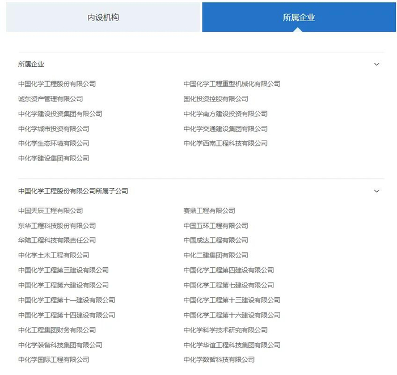Select the 所属企业 tab
This screenshot has height=375, width=397.
(x=299, y=17)
